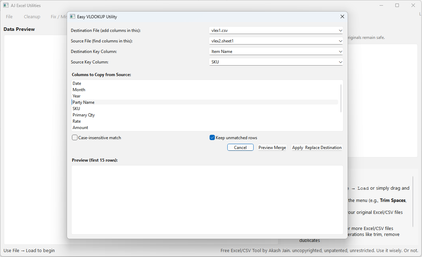Close the Easy VLOOKUP Utility dialog
Screen dimensions: 422x257
(342, 16)
